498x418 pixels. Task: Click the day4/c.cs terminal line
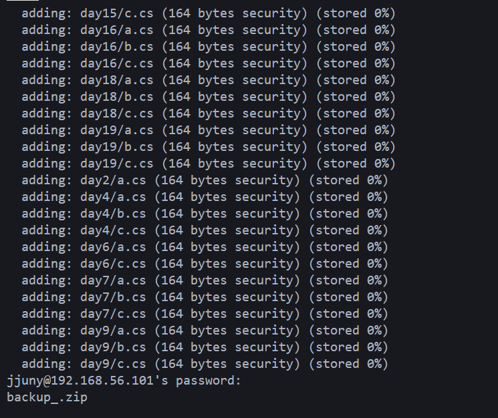click(205, 230)
